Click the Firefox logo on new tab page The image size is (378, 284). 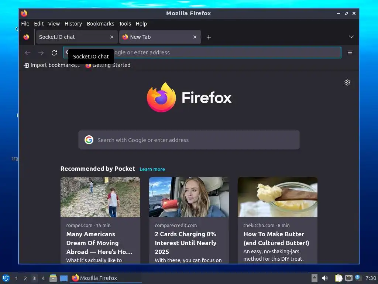pyautogui.click(x=189, y=97)
